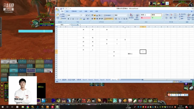Decrease the cell indent
Screen dimensions: 194x109
(100, 19)
